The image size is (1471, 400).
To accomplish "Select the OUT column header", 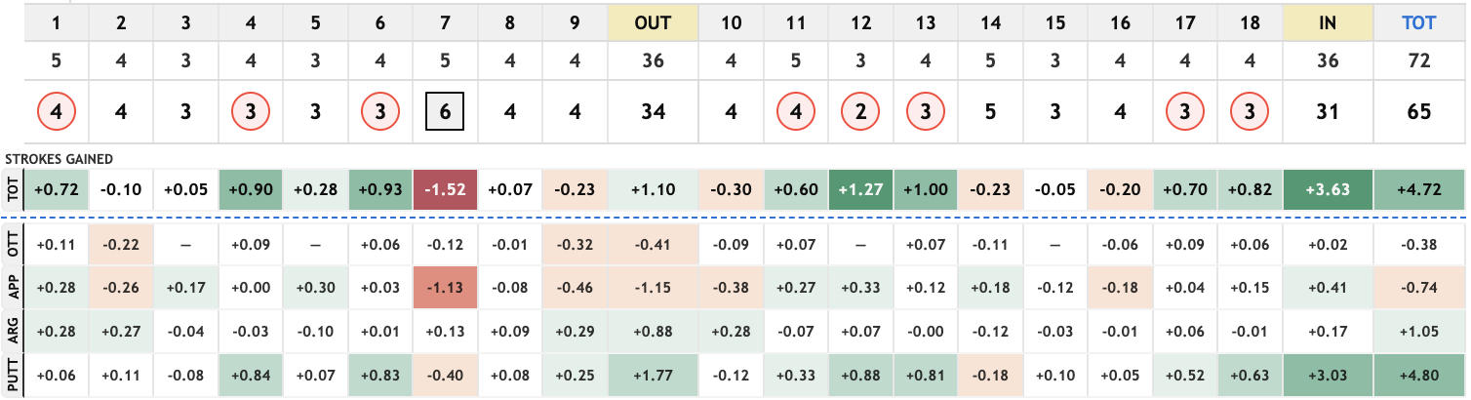I will (x=653, y=21).
